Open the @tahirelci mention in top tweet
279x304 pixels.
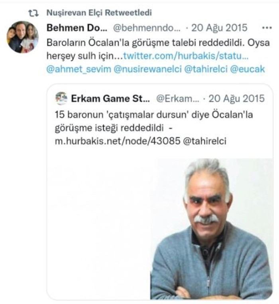coord(206,69)
